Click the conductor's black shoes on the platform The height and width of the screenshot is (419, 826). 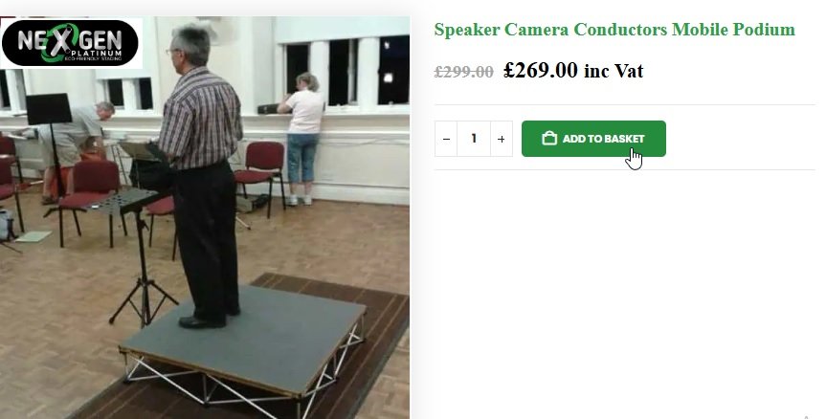(x=208, y=319)
